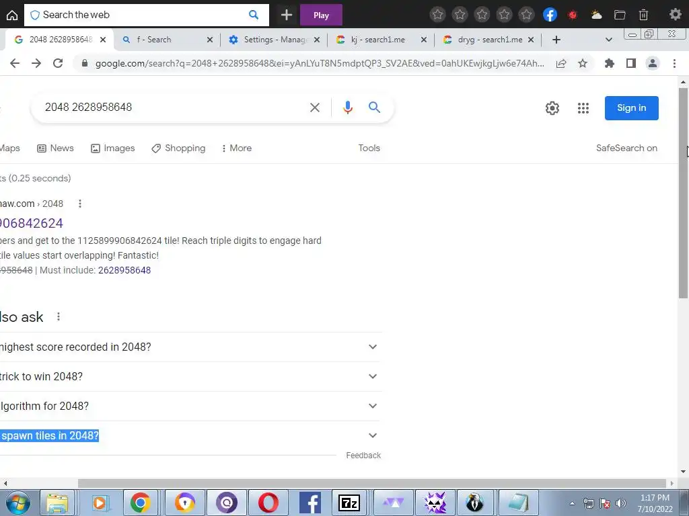Click the red ladybug icon
Screen dimensions: 689x516
572,15
